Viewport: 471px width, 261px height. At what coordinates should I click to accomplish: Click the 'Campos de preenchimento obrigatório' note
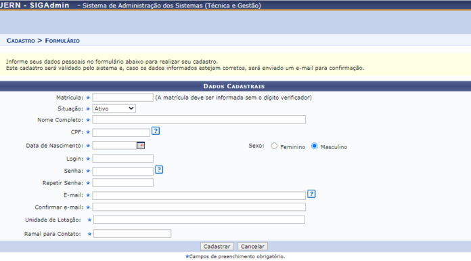(235, 256)
